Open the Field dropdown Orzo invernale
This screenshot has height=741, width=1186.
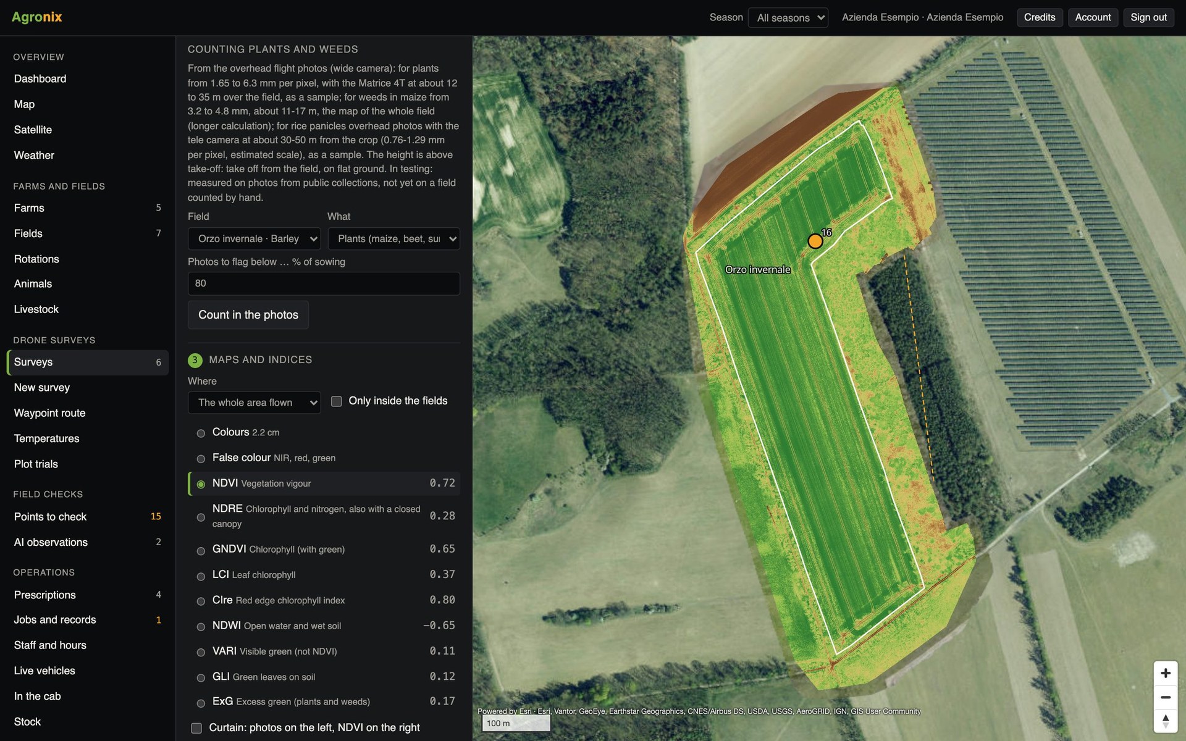point(254,239)
